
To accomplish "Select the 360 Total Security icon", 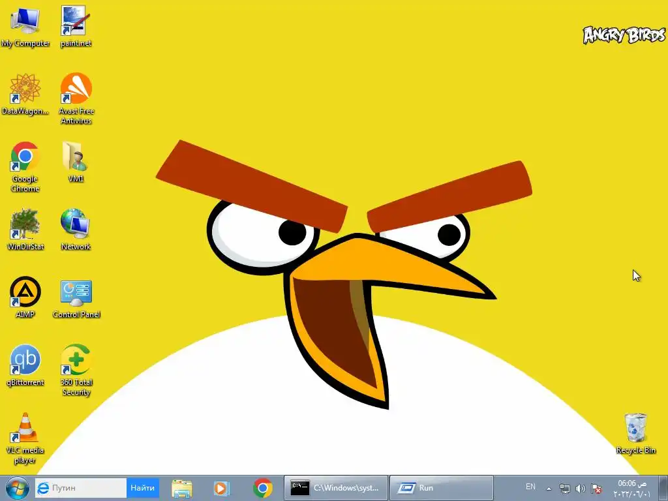I will tap(76, 370).
